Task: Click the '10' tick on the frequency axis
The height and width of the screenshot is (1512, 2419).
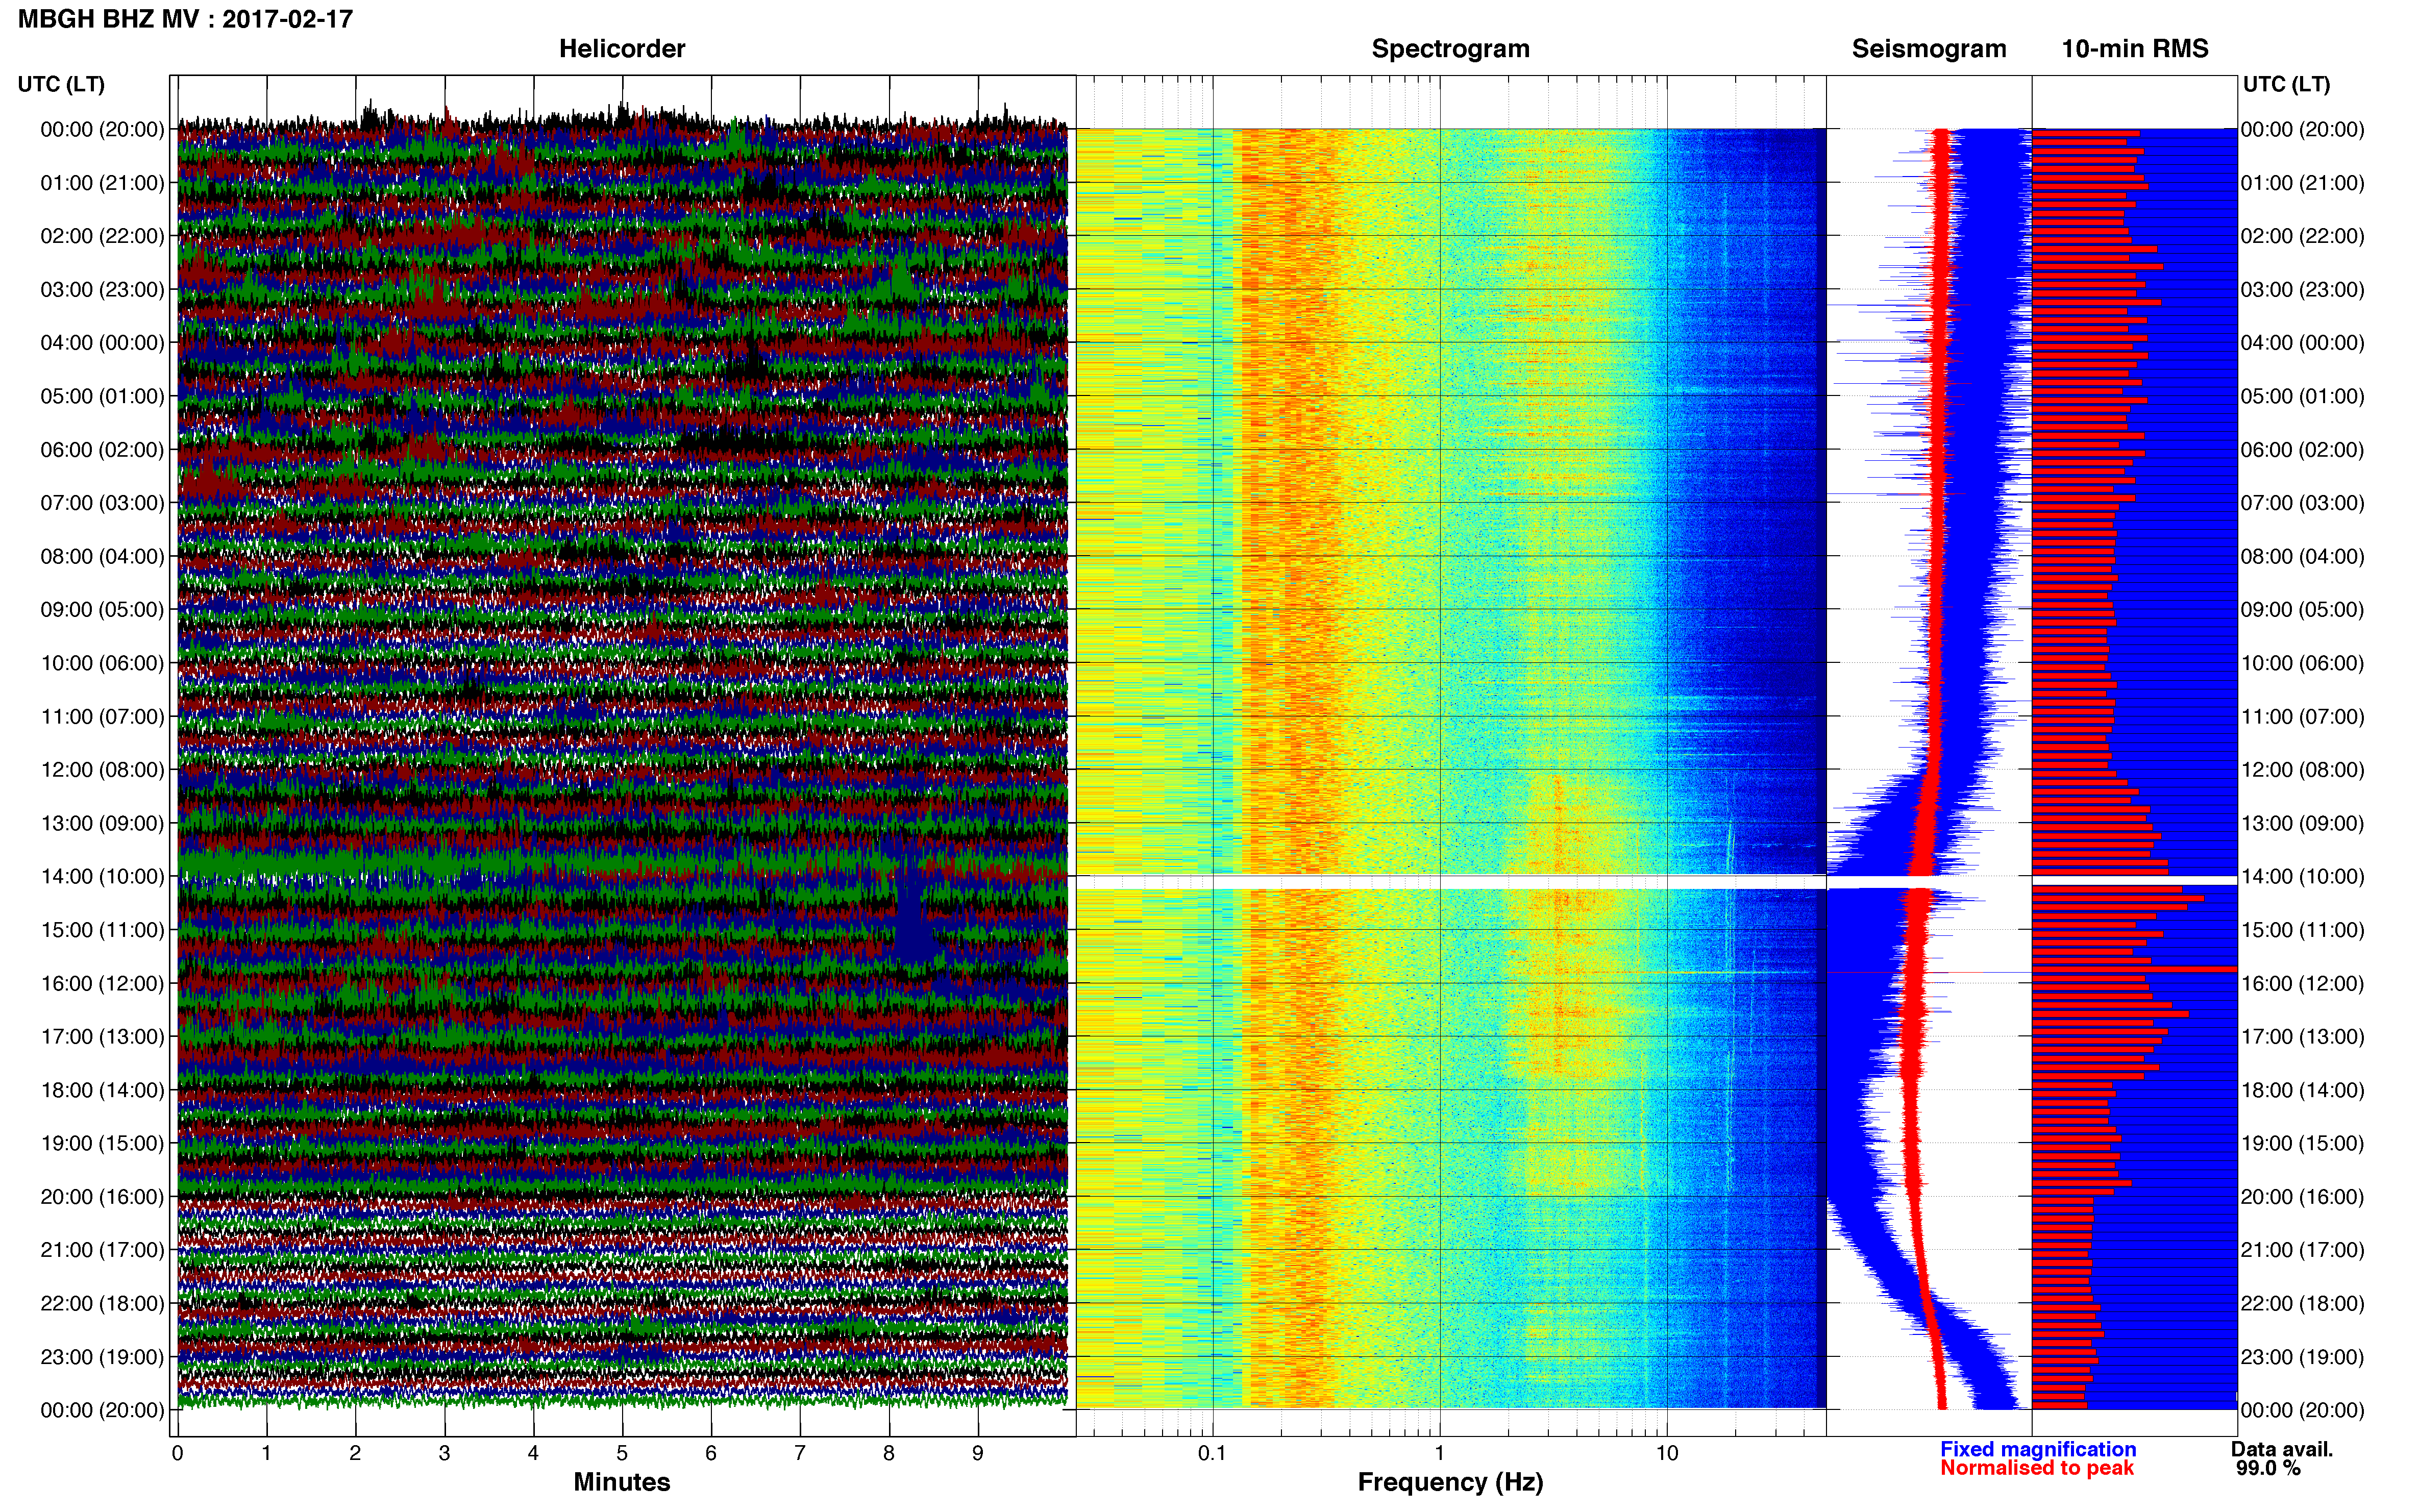Action: click(x=1667, y=1454)
